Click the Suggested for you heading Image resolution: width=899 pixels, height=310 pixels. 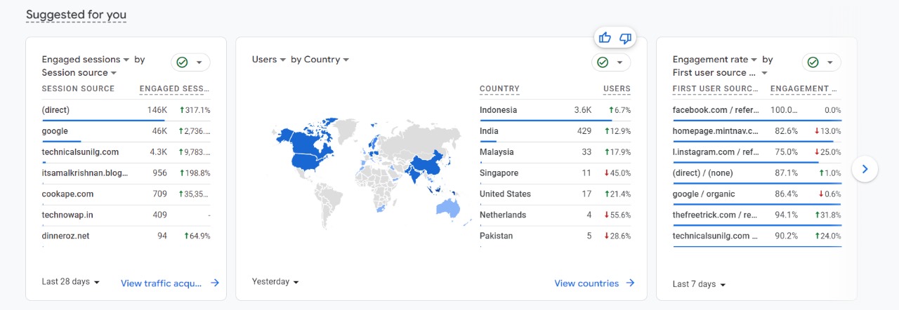(x=76, y=15)
